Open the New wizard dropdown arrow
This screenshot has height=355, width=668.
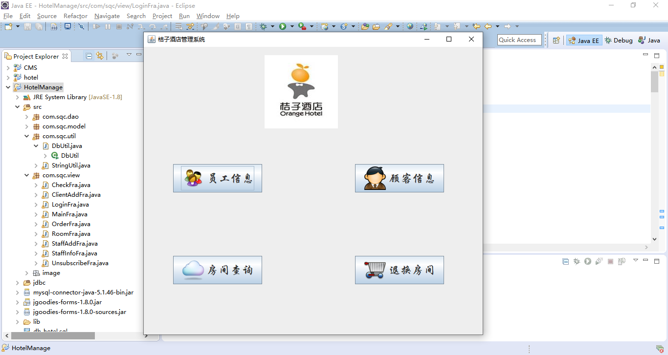[x=17, y=27]
